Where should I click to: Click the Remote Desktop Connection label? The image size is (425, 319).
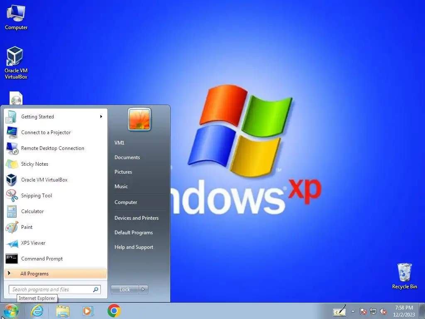(x=53, y=148)
